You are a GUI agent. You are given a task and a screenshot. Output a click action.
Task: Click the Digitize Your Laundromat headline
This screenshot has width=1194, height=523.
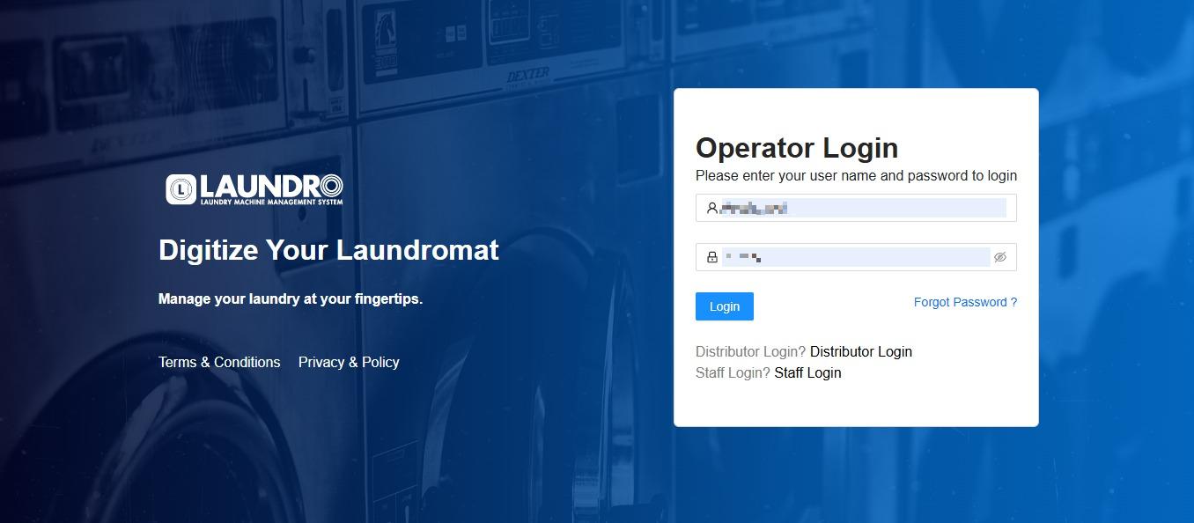point(328,250)
